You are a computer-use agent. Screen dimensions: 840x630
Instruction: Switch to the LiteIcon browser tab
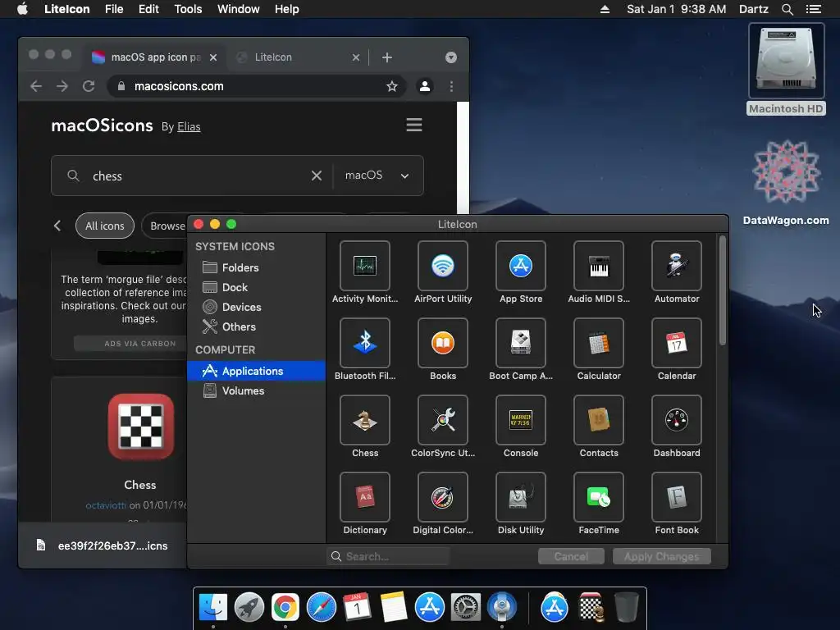pos(297,57)
